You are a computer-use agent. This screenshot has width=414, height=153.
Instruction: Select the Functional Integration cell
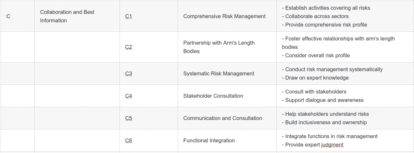[227, 140]
